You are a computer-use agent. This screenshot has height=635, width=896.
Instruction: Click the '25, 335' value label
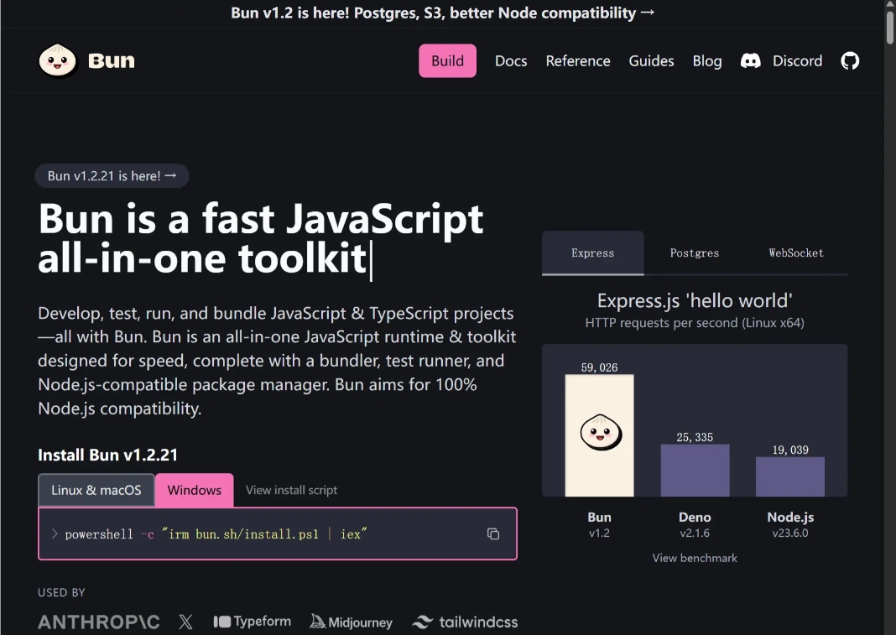[695, 437]
